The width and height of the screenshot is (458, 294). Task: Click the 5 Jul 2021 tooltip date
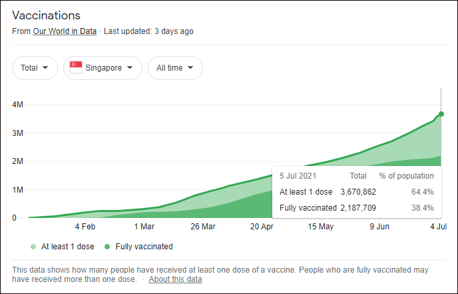297,176
